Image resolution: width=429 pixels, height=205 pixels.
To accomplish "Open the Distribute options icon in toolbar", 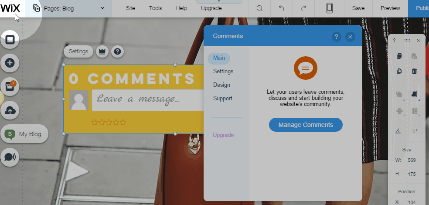I will (x=400, y=111).
